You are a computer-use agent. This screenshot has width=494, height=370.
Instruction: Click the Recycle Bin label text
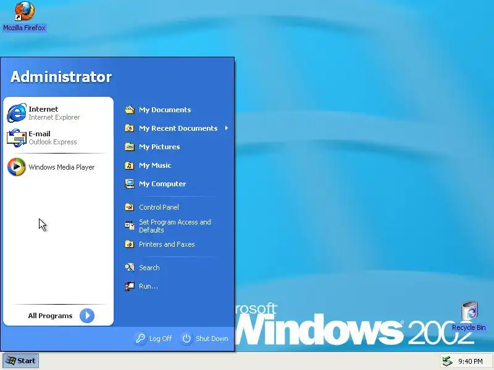(x=469, y=327)
